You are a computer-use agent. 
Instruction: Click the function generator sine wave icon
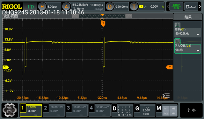click(146, 107)
